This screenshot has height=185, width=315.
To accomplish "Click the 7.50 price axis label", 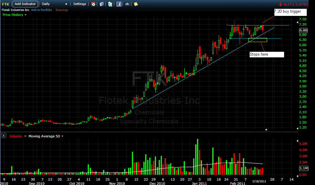I will click(303, 19).
